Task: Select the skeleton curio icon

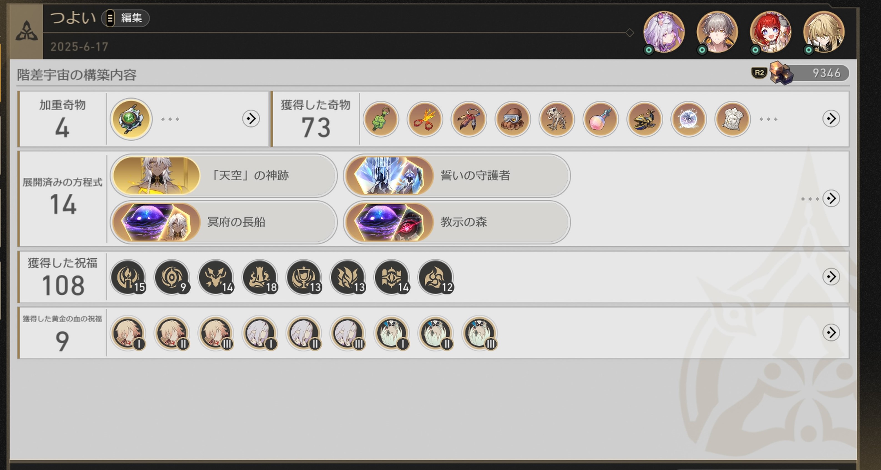Action: click(x=557, y=119)
